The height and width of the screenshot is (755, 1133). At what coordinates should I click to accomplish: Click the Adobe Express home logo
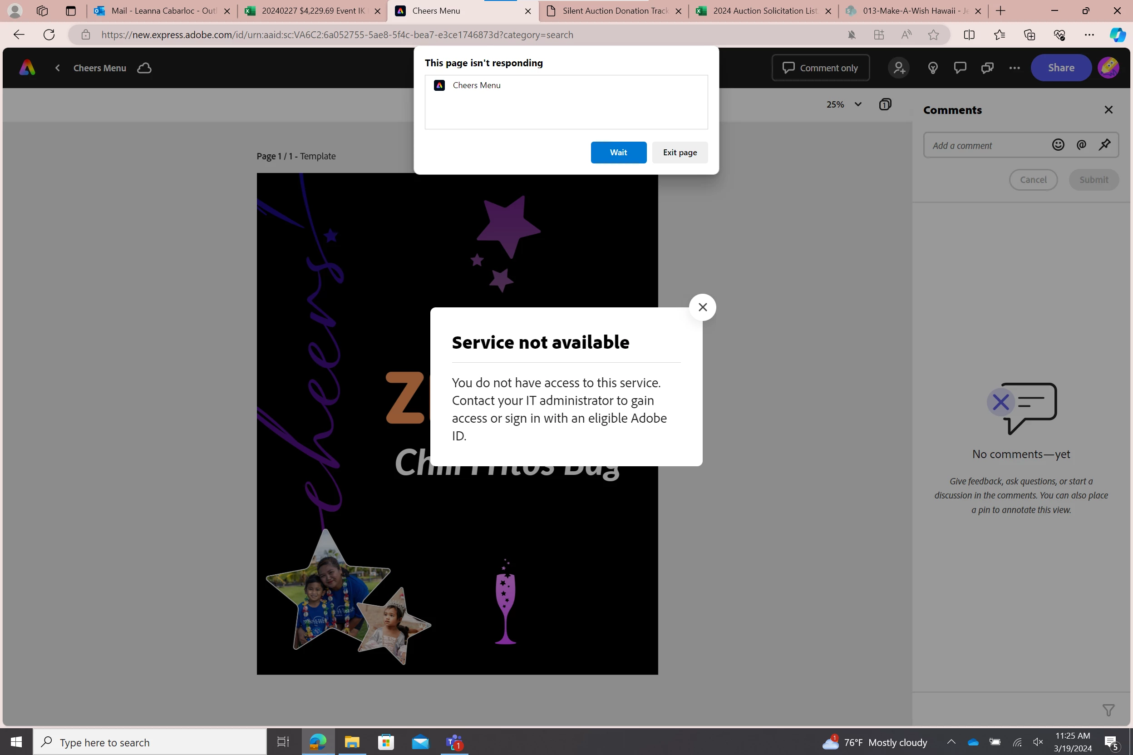[27, 68]
